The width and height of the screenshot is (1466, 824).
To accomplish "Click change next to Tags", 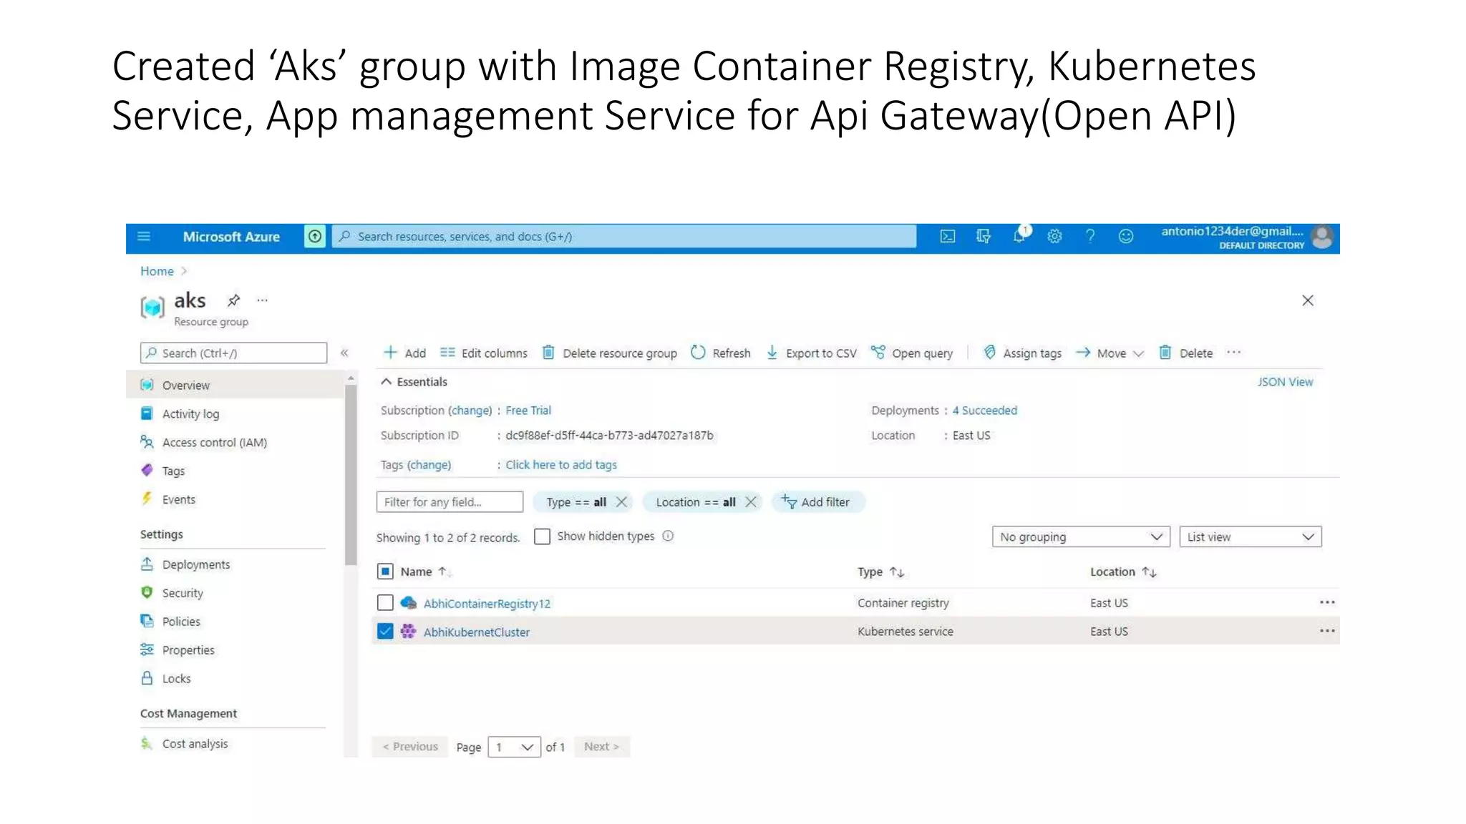I will pos(429,465).
